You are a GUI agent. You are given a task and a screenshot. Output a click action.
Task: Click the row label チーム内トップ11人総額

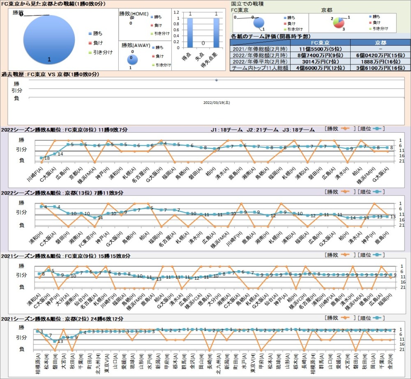260,68
